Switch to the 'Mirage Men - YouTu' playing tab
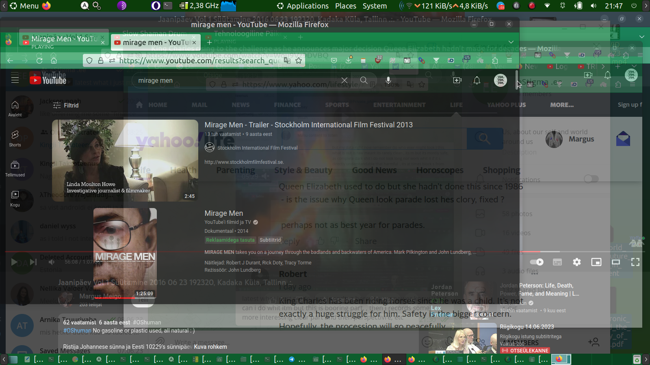 tap(64, 42)
